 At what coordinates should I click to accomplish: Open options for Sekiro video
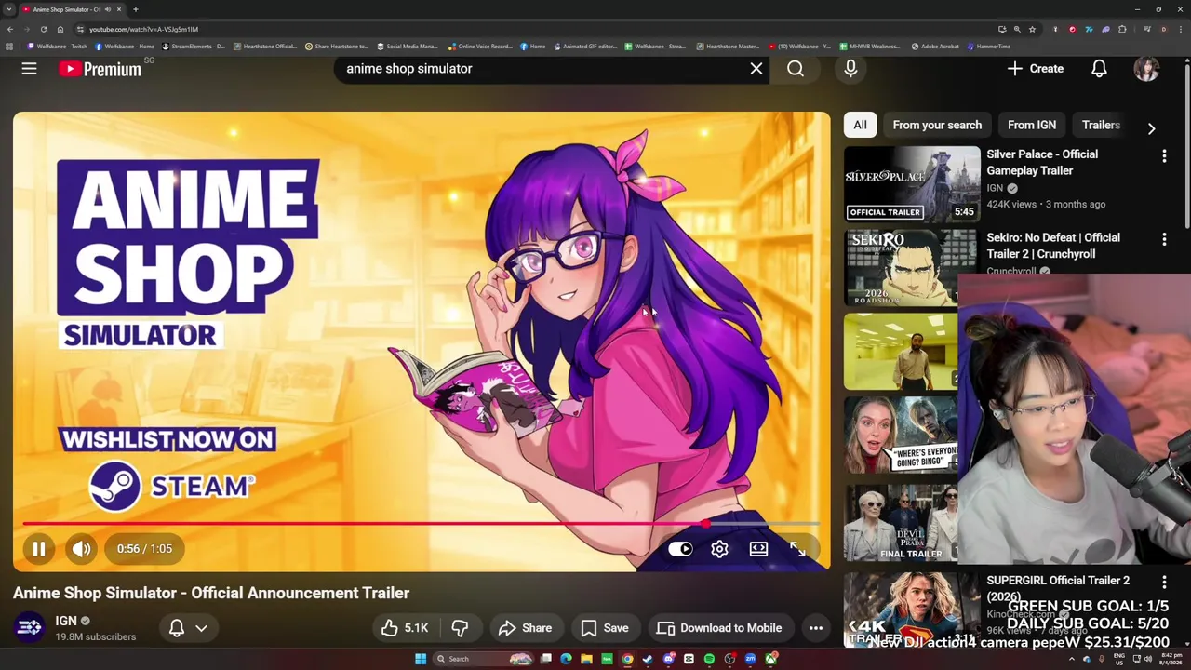point(1164,240)
